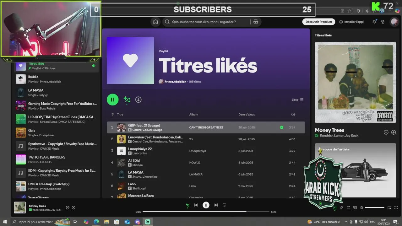Open the Windows Start menu
Image resolution: width=402 pixels, height=226 pixels.
click(x=5, y=222)
